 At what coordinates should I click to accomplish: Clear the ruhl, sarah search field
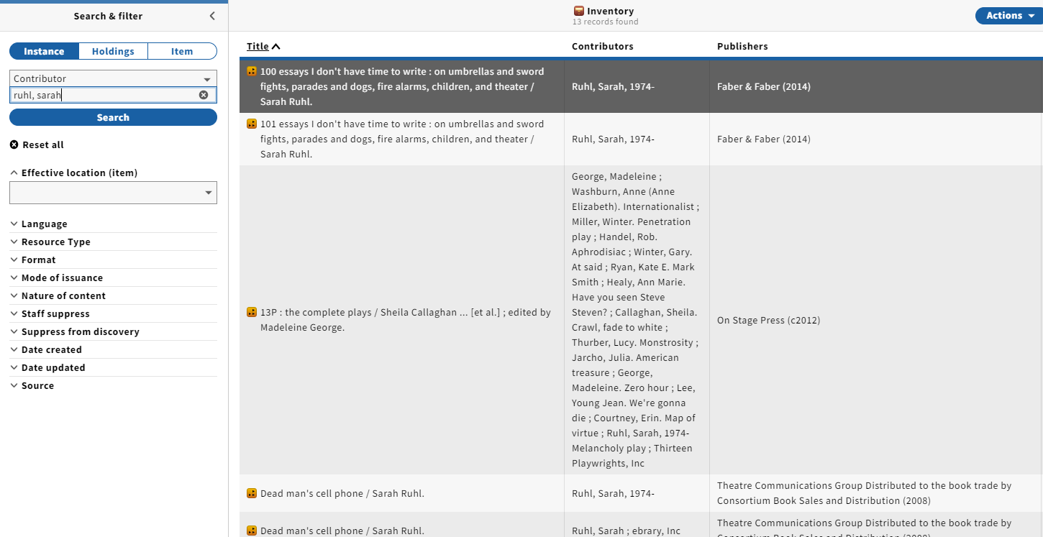point(204,95)
